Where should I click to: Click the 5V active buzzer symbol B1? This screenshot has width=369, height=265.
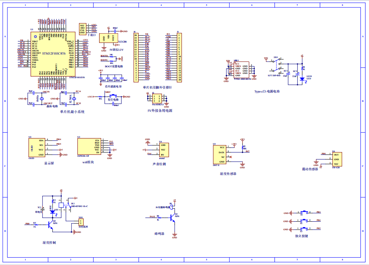point(170,207)
